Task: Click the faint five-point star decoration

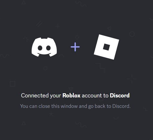Action: coord(51,114)
